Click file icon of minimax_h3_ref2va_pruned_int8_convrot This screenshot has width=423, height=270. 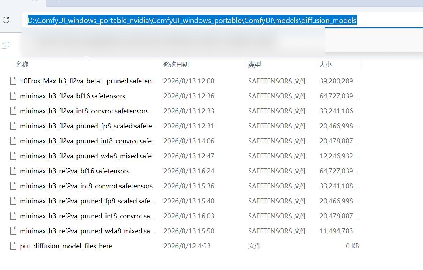point(14,216)
